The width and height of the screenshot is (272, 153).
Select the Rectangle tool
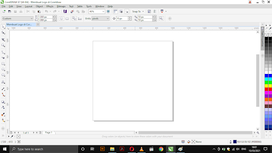click(3, 64)
